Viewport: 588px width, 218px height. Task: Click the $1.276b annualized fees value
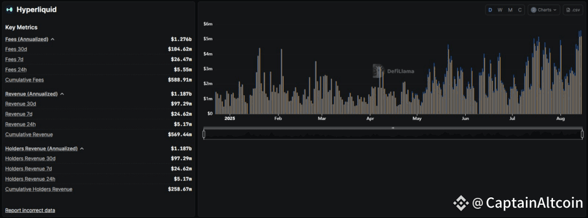[x=181, y=39]
